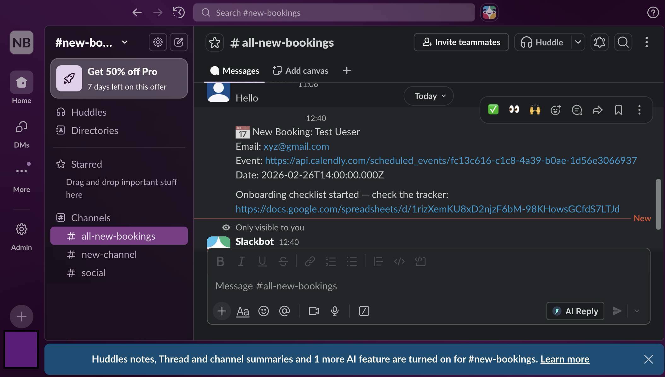Open the Add canvas tab
Viewport: 665px width, 377px height.
click(x=300, y=71)
